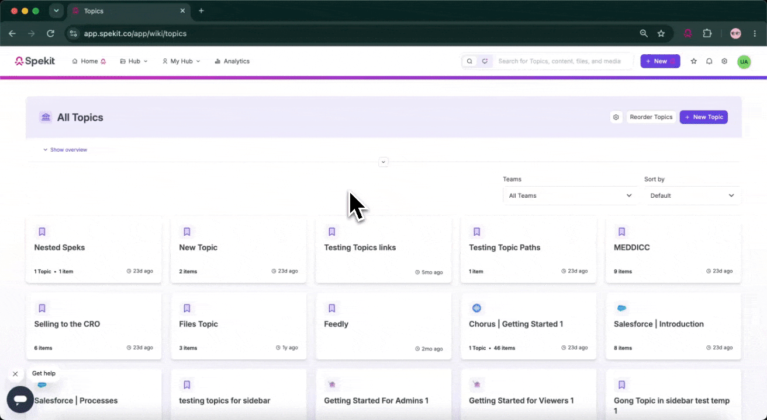Open the Home menu item
Image resolution: width=767 pixels, height=420 pixels.
coord(89,61)
